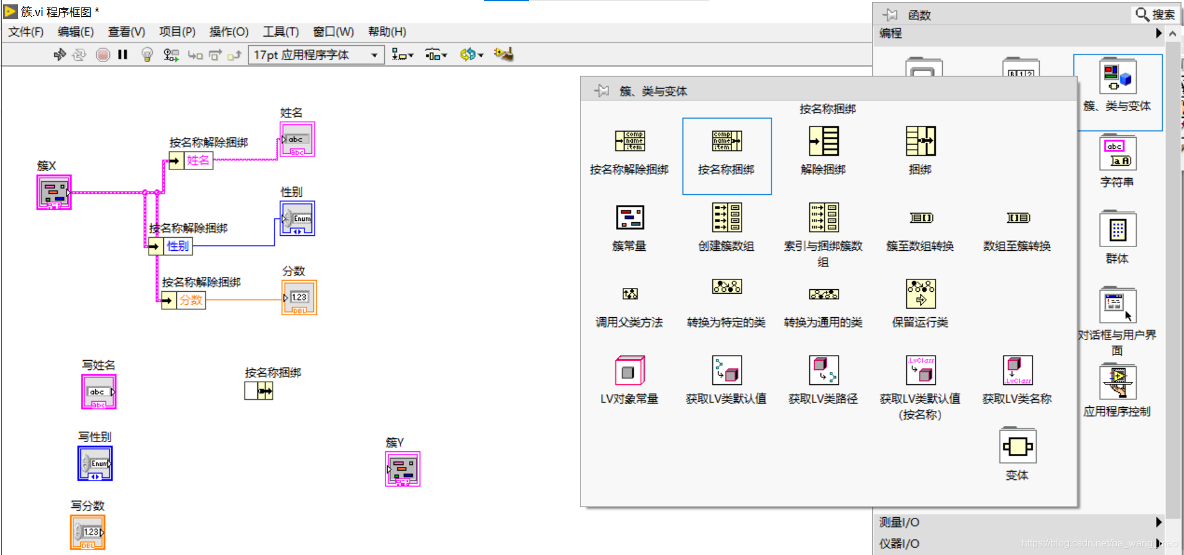Open the Reorder dropdown

pyautogui.click(x=472, y=55)
